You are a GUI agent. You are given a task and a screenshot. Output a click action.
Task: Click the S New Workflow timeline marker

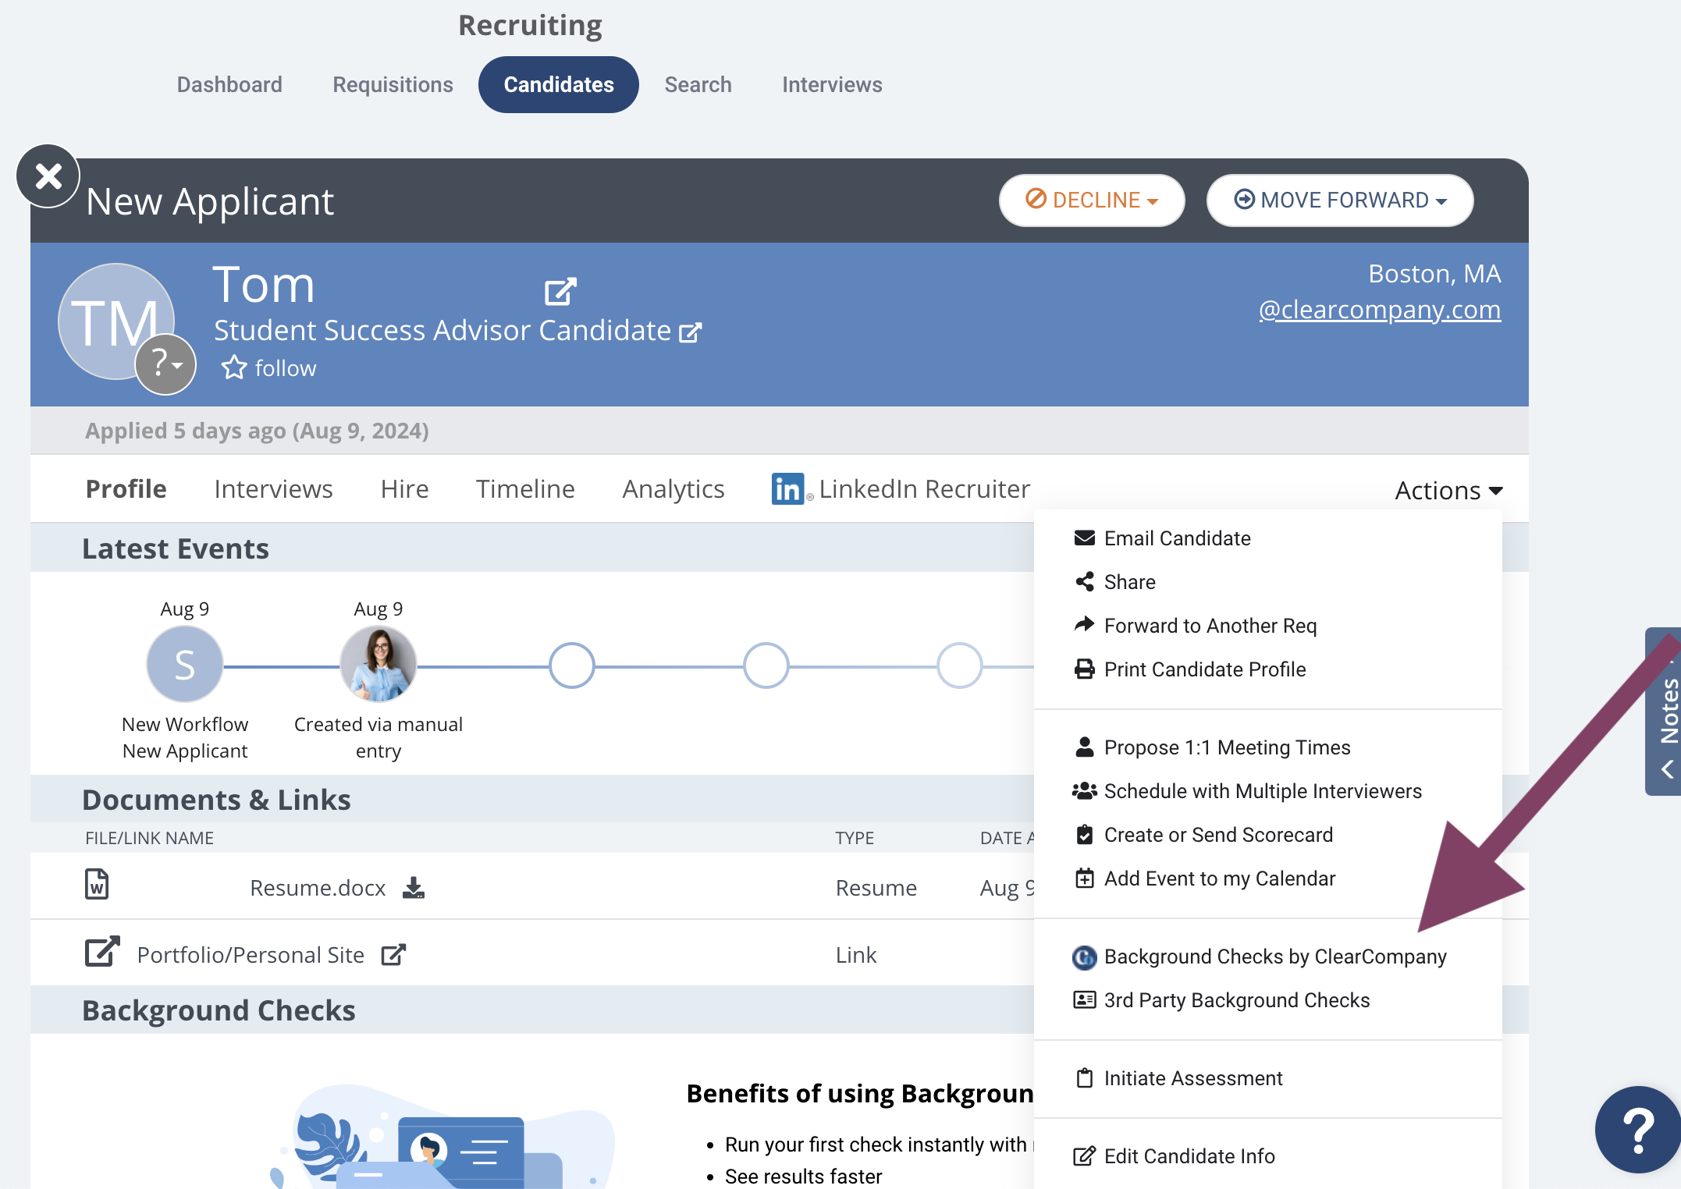click(x=185, y=665)
